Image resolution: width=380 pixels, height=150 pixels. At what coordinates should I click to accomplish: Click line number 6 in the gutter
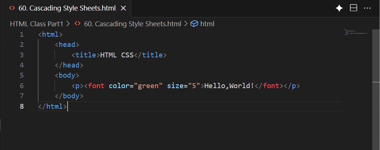[x=21, y=86]
